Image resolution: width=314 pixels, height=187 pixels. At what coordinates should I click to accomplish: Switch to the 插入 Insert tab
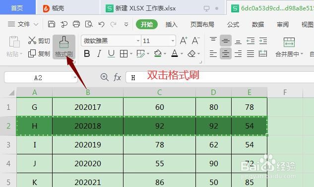pyautogui.click(x=172, y=24)
